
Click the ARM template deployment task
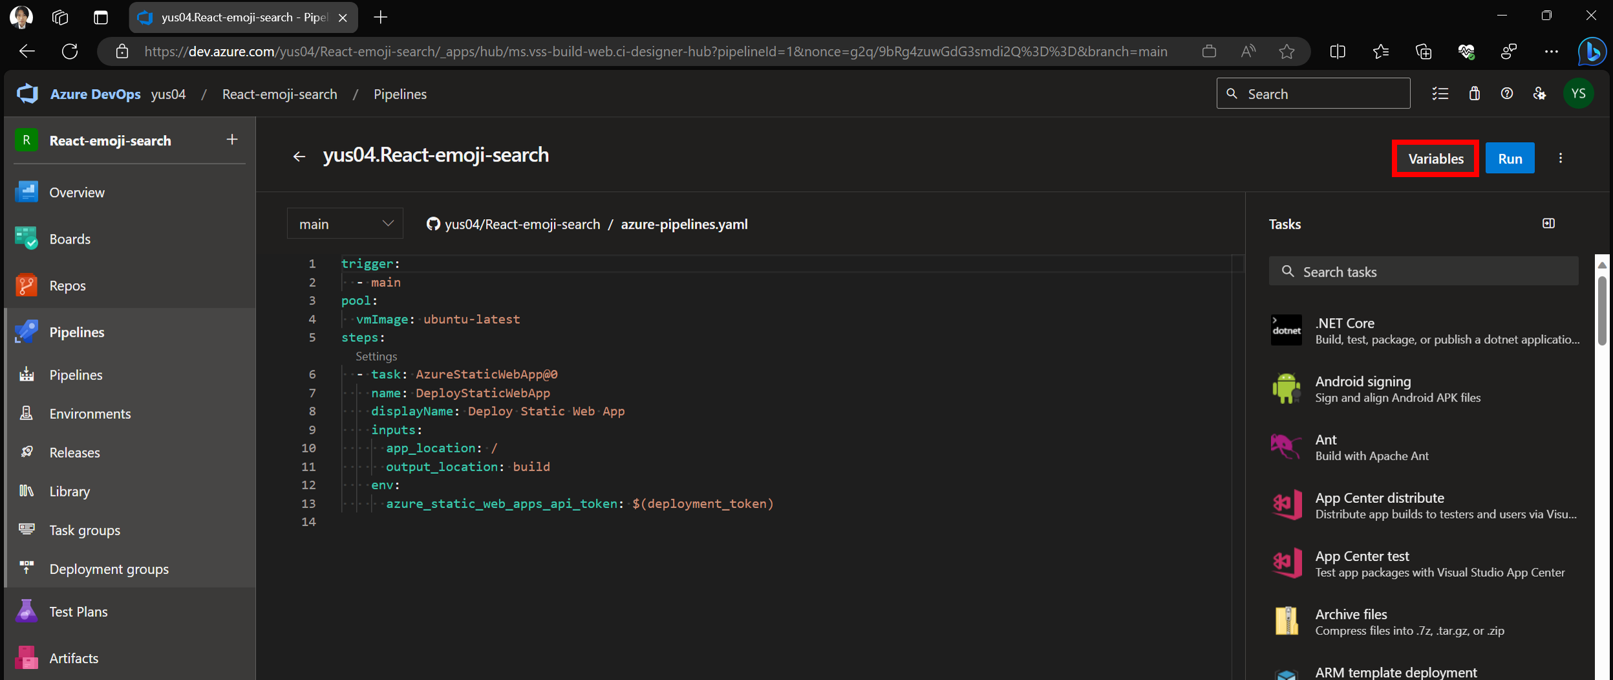click(x=1424, y=672)
